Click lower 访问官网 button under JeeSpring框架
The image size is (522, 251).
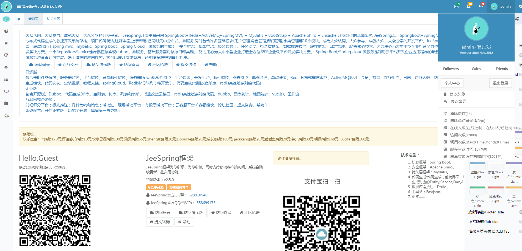point(221,213)
